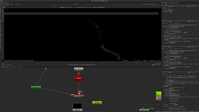Toggle auto alpha in first Read panel
The width and height of the screenshot is (199, 112).
[x=193, y=39]
